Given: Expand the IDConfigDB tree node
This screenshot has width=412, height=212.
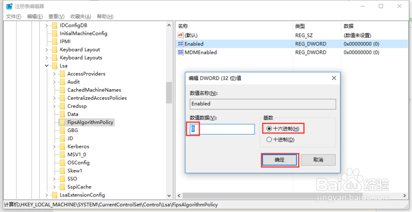Looking at the screenshot, I should [47, 26].
